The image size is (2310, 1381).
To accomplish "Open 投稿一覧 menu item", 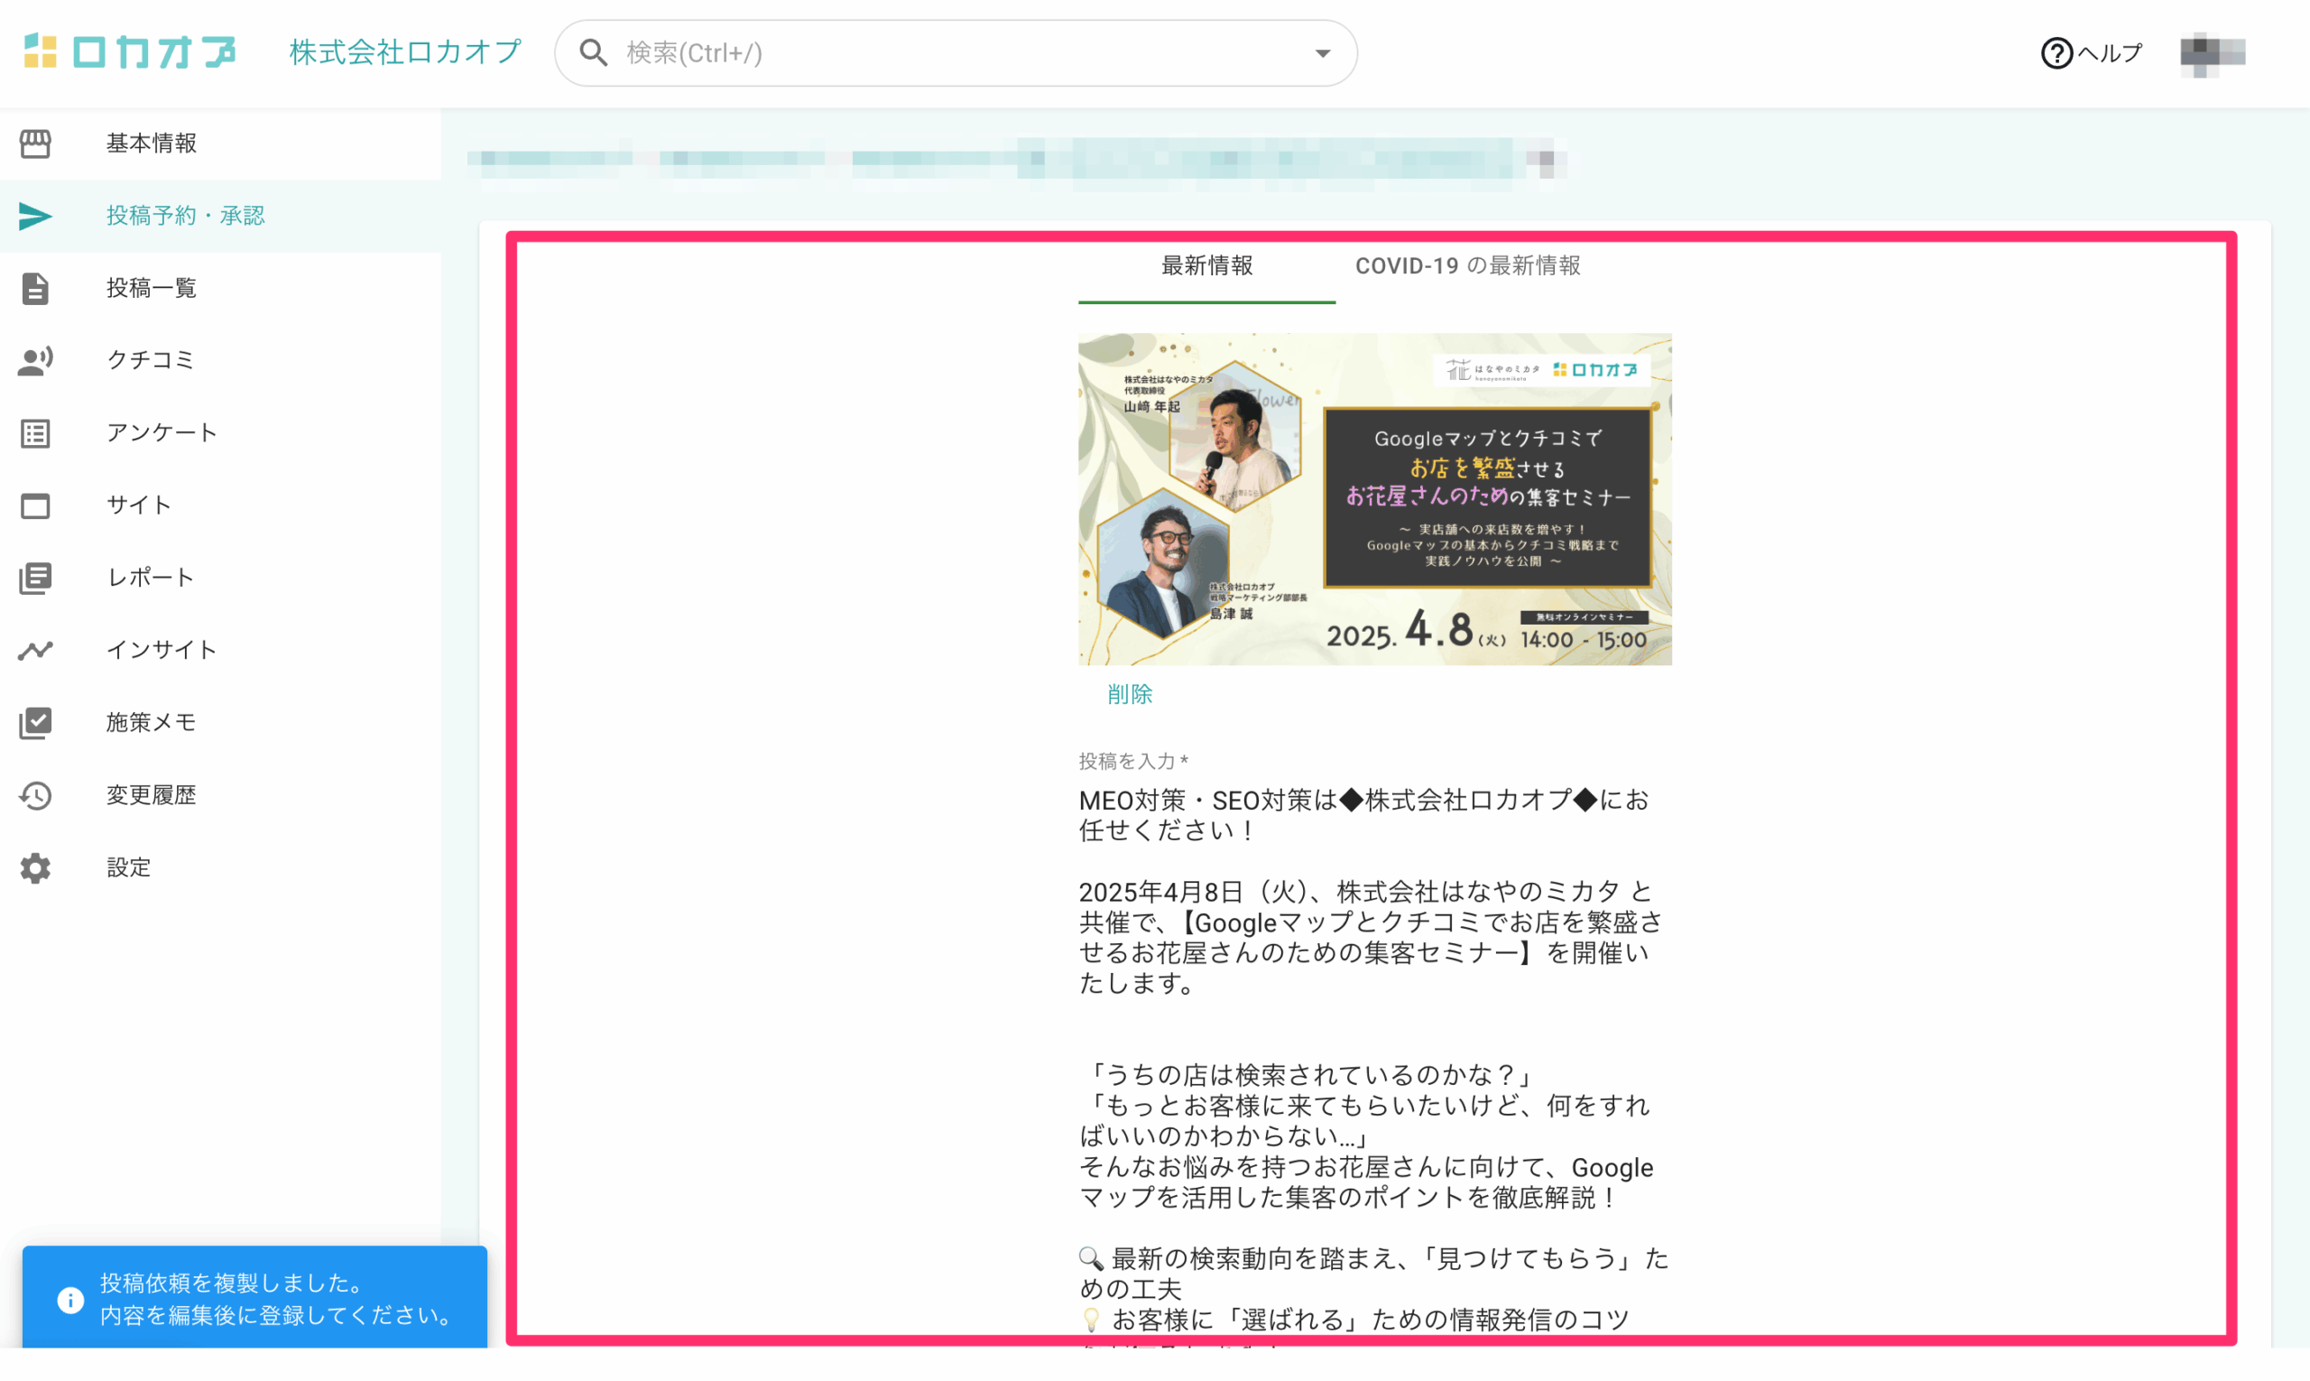I will coord(220,289).
